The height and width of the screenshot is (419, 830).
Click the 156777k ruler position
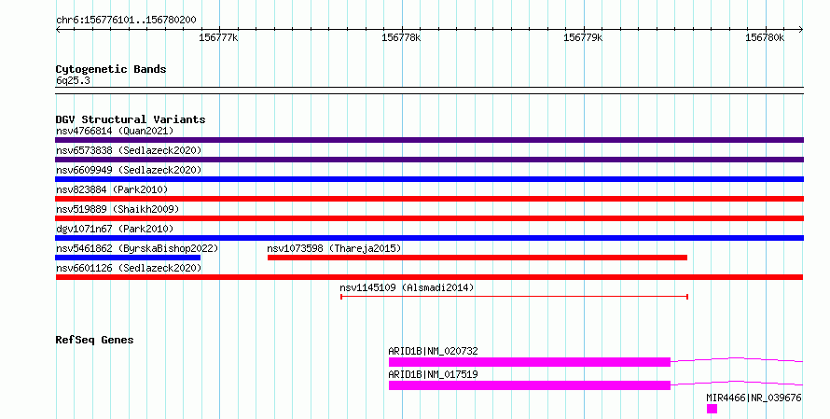pos(218,37)
